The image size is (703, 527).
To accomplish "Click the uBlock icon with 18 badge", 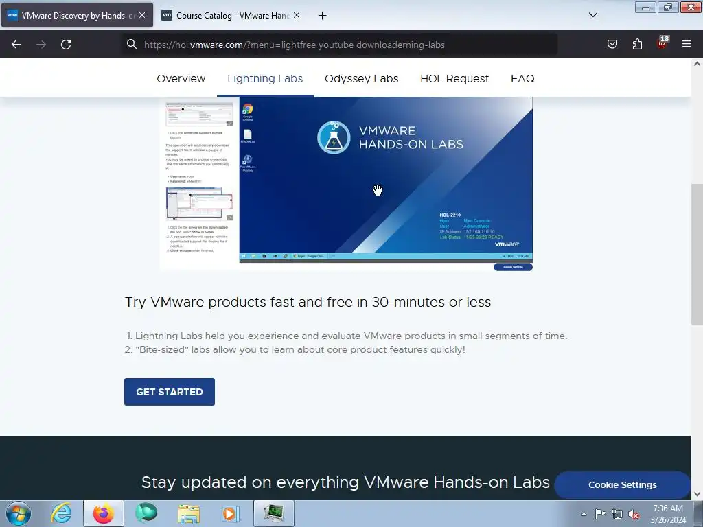I will tap(662, 43).
